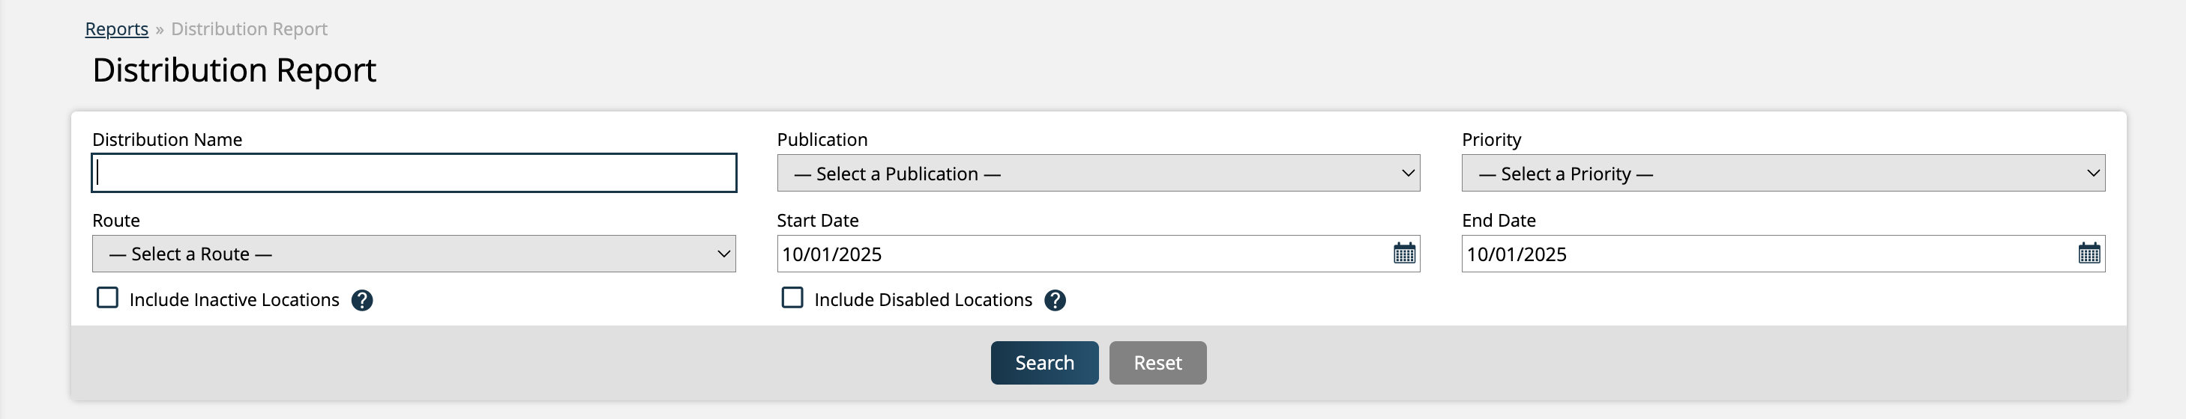Screen dimensions: 2186x419
Task: Go to the Reports breadcrumb link
Action: pos(117,28)
